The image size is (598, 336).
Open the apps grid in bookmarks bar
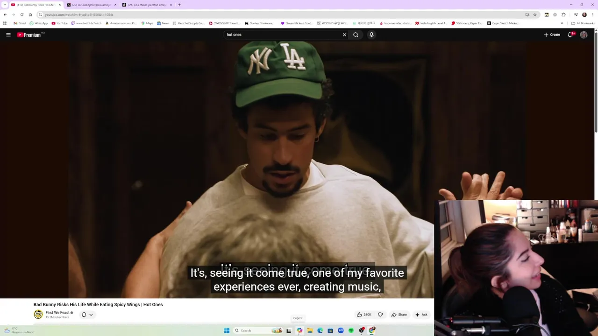coord(5,23)
